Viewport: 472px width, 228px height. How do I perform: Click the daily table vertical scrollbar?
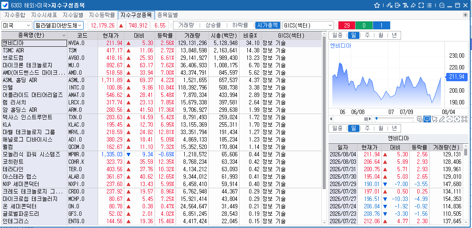[466, 152]
